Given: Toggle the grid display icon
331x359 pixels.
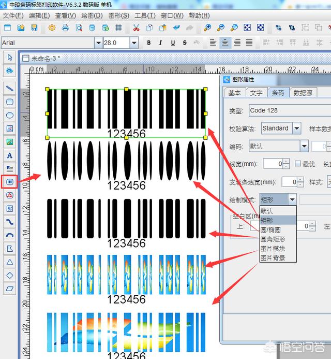Looking at the screenshot, I should (118, 27).
